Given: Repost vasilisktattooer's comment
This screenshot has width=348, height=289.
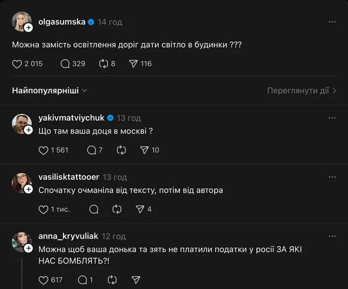Looking at the screenshot, I should [116, 209].
